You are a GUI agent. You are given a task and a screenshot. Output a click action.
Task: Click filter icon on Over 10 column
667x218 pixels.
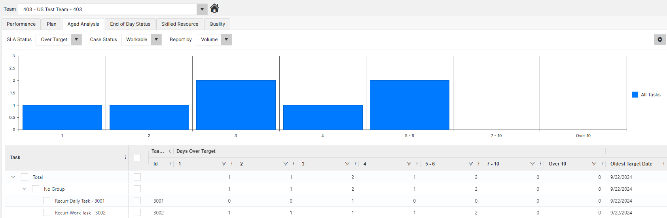[x=594, y=164]
